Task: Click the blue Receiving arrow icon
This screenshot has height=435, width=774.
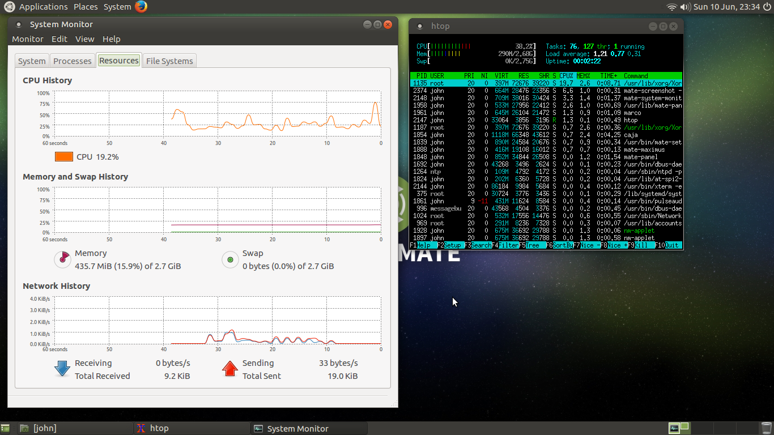Action: (62, 369)
